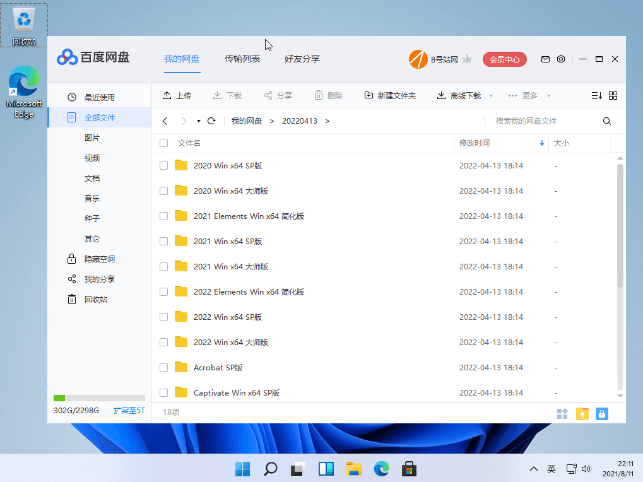643x482 pixels.
Task: Switch to grid view icon
Action: click(613, 95)
